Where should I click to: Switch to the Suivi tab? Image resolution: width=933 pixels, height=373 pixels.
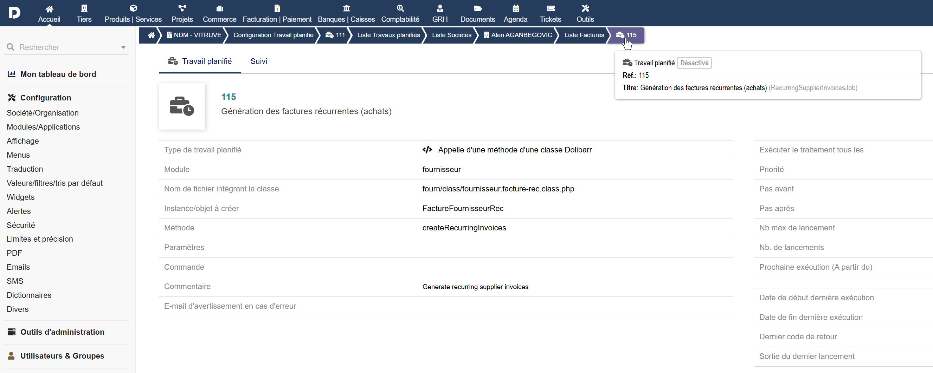pyautogui.click(x=259, y=61)
